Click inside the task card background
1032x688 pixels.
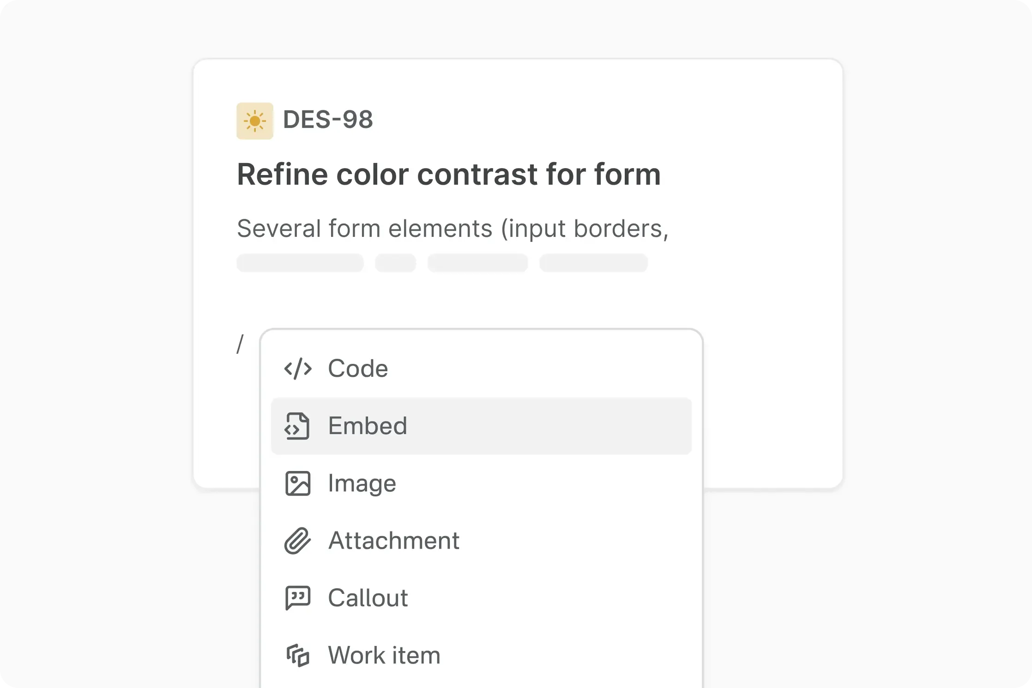pos(762,300)
